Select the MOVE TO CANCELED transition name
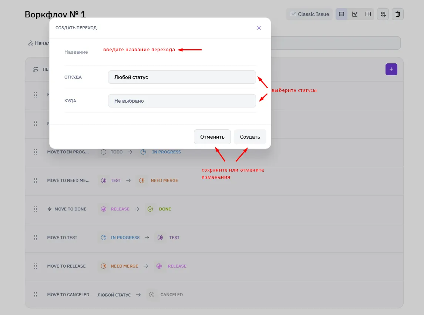The image size is (424, 315). click(x=68, y=295)
